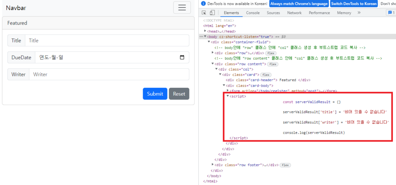Collapse the script element node
This screenshot has height=185, width=396.
coord(228,96)
